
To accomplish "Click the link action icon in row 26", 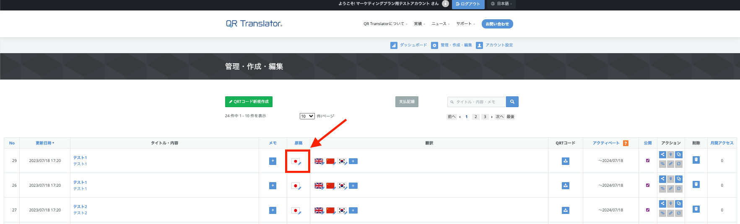I will (x=671, y=188).
